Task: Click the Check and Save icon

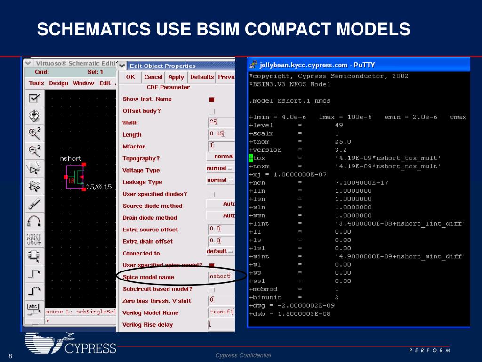Action: [x=34, y=98]
